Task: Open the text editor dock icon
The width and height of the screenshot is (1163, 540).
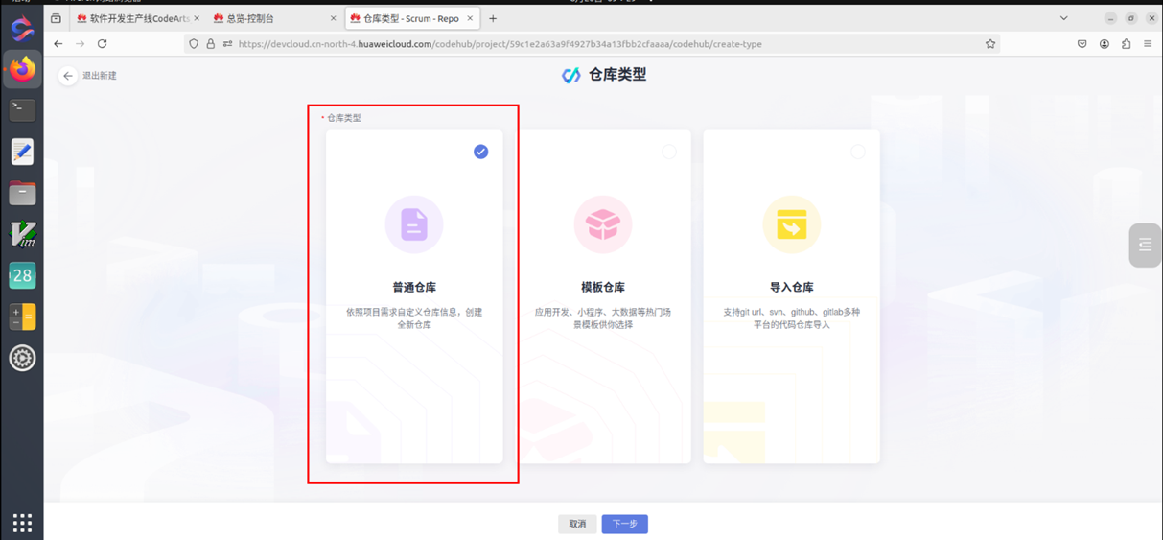Action: [22, 152]
